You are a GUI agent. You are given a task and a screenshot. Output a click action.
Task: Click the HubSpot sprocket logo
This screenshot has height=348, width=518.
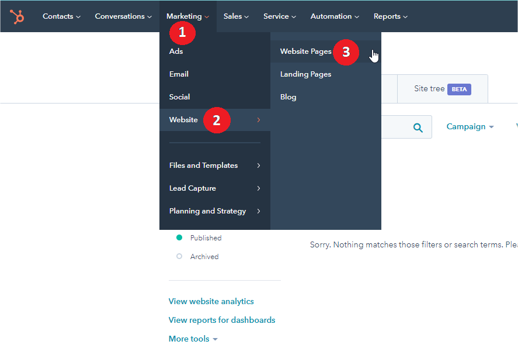click(17, 16)
